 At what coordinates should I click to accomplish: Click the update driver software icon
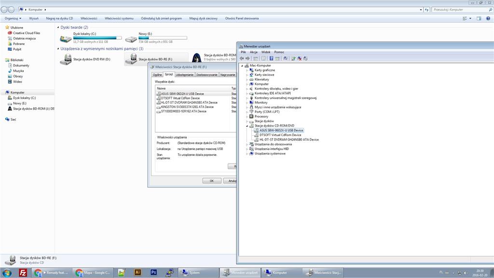pyautogui.click(x=293, y=58)
